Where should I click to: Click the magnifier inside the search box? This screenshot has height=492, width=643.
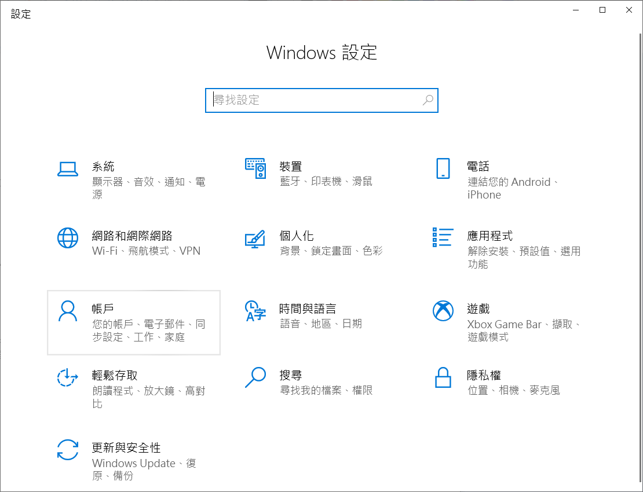(428, 100)
